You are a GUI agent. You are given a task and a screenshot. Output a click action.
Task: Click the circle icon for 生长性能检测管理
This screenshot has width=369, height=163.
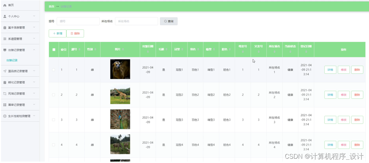point(5,116)
